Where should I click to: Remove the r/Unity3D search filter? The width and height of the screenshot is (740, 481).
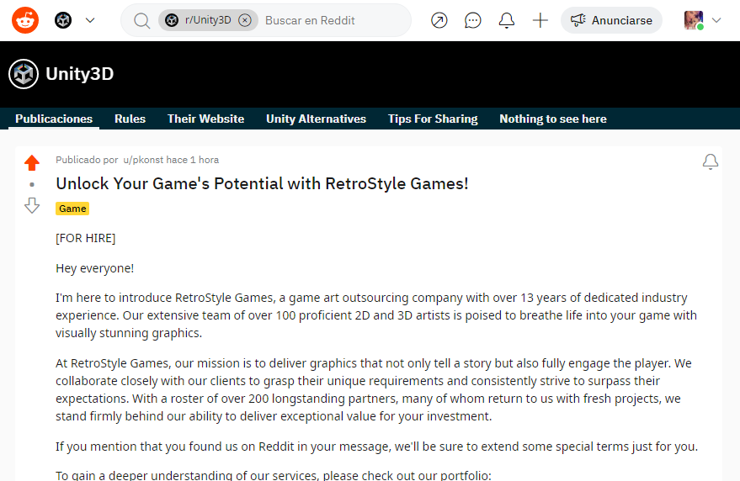(244, 20)
